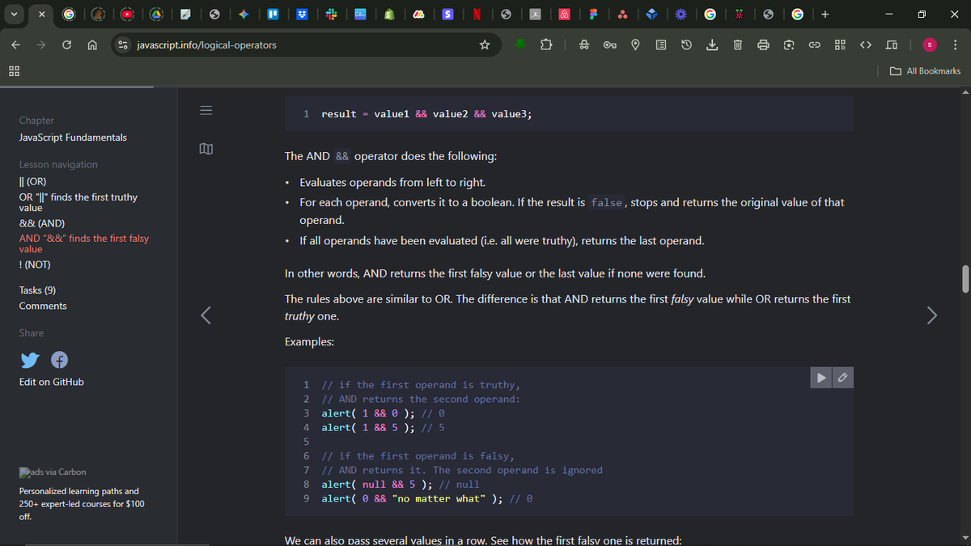Open the Extensions puzzle menu

[547, 44]
